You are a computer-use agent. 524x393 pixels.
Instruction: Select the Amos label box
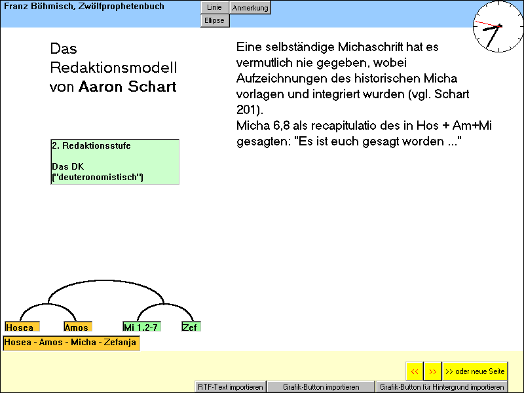click(77, 327)
